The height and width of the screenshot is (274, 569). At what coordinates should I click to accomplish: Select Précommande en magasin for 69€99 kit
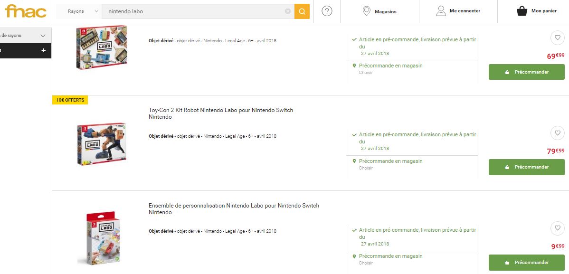tap(390, 66)
